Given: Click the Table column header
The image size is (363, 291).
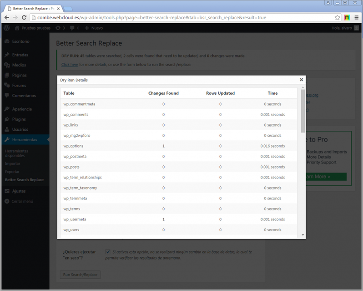Looking at the screenshot, I should (x=69, y=93).
